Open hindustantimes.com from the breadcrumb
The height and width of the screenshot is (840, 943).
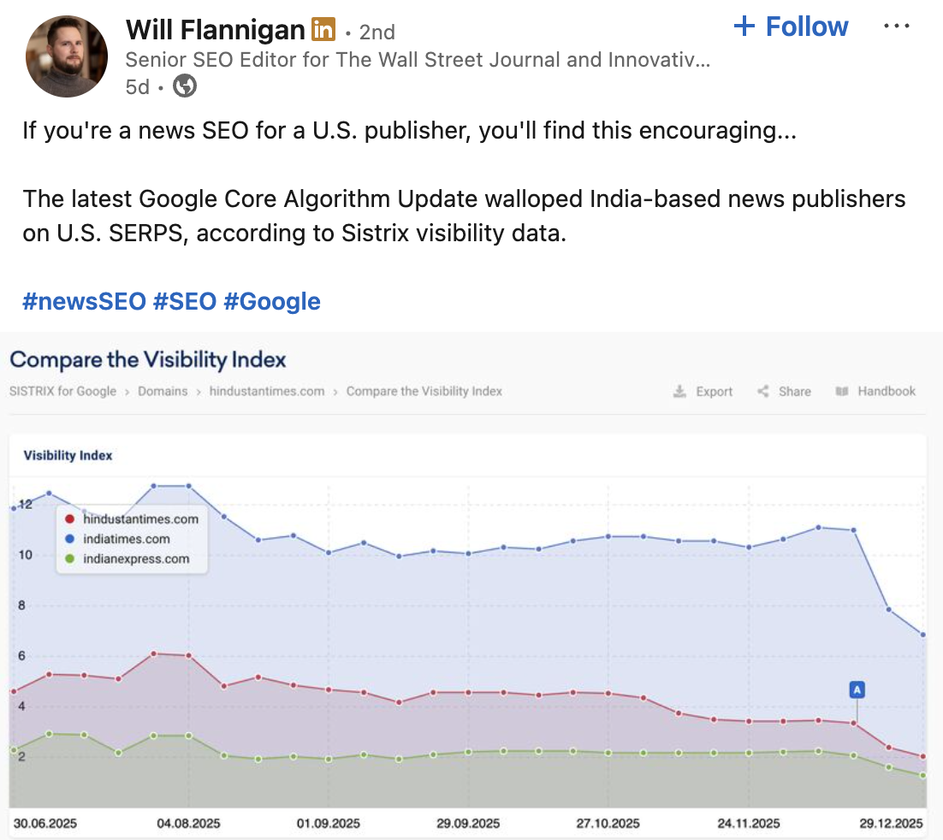tap(268, 391)
